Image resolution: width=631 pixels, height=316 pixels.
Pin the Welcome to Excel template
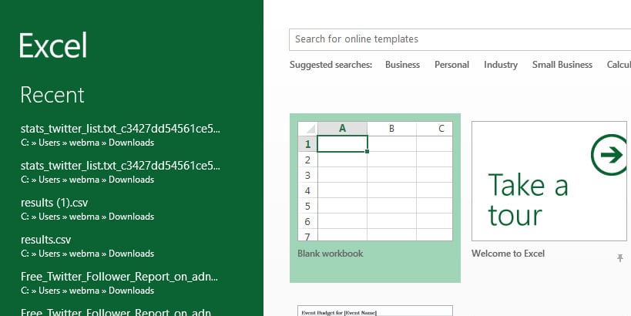pos(620,258)
